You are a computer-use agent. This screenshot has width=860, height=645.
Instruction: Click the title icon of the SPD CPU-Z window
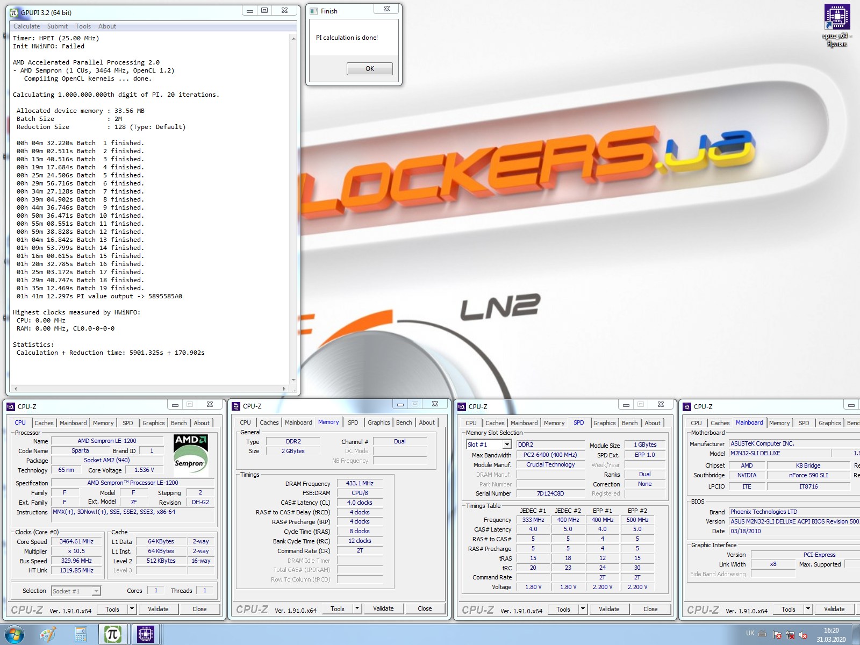tap(462, 407)
